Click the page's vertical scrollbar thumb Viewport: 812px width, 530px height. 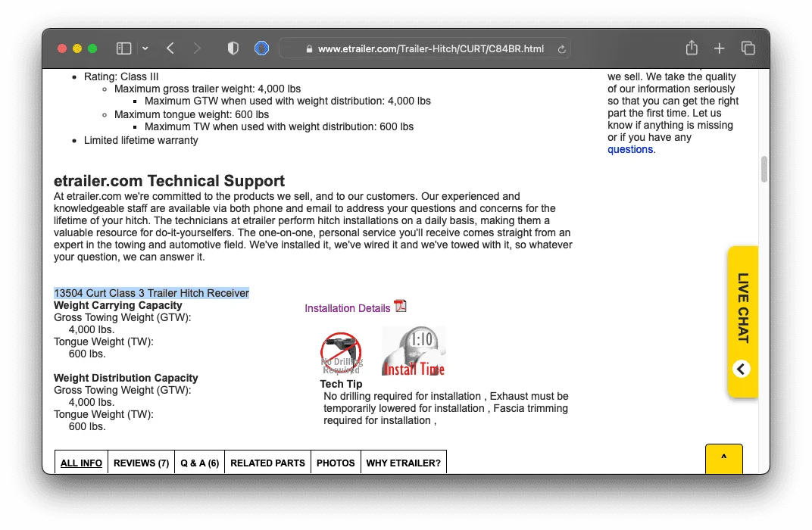click(x=764, y=170)
